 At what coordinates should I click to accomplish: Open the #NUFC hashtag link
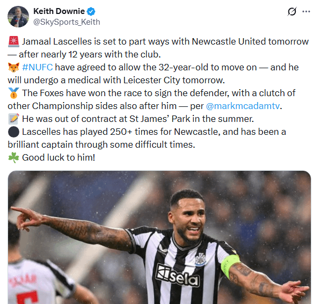coord(38,67)
